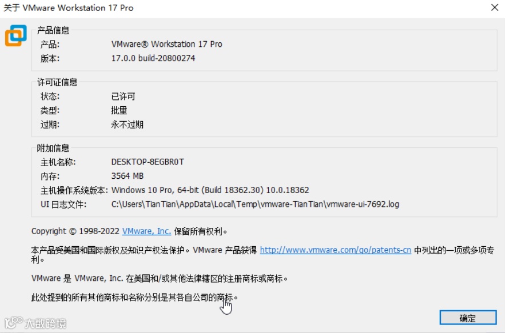506x333 pixels.
Task: Click the host name DESKTOP-8EGBR0T value
Action: [x=148, y=162]
